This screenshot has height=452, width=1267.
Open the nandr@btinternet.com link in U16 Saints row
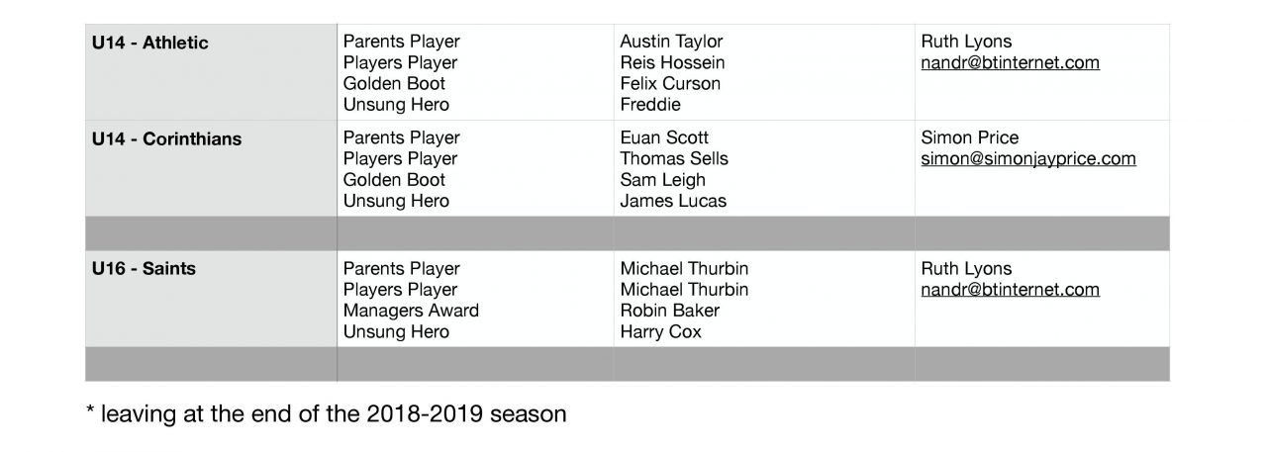(x=1010, y=290)
